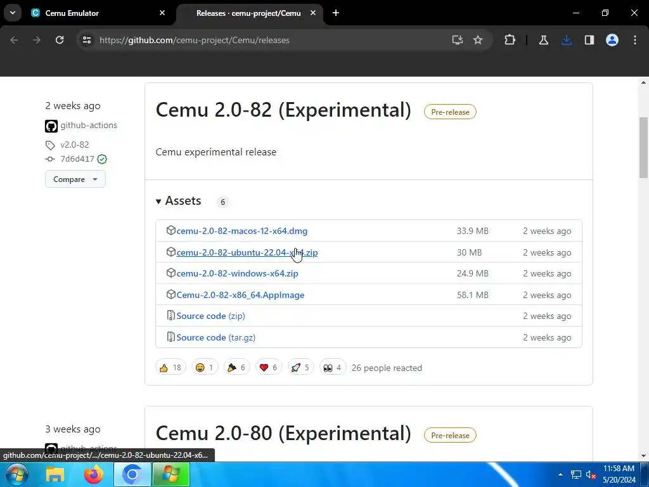Image resolution: width=649 pixels, height=487 pixels.
Task: Open a new browser tab
Action: (x=336, y=13)
